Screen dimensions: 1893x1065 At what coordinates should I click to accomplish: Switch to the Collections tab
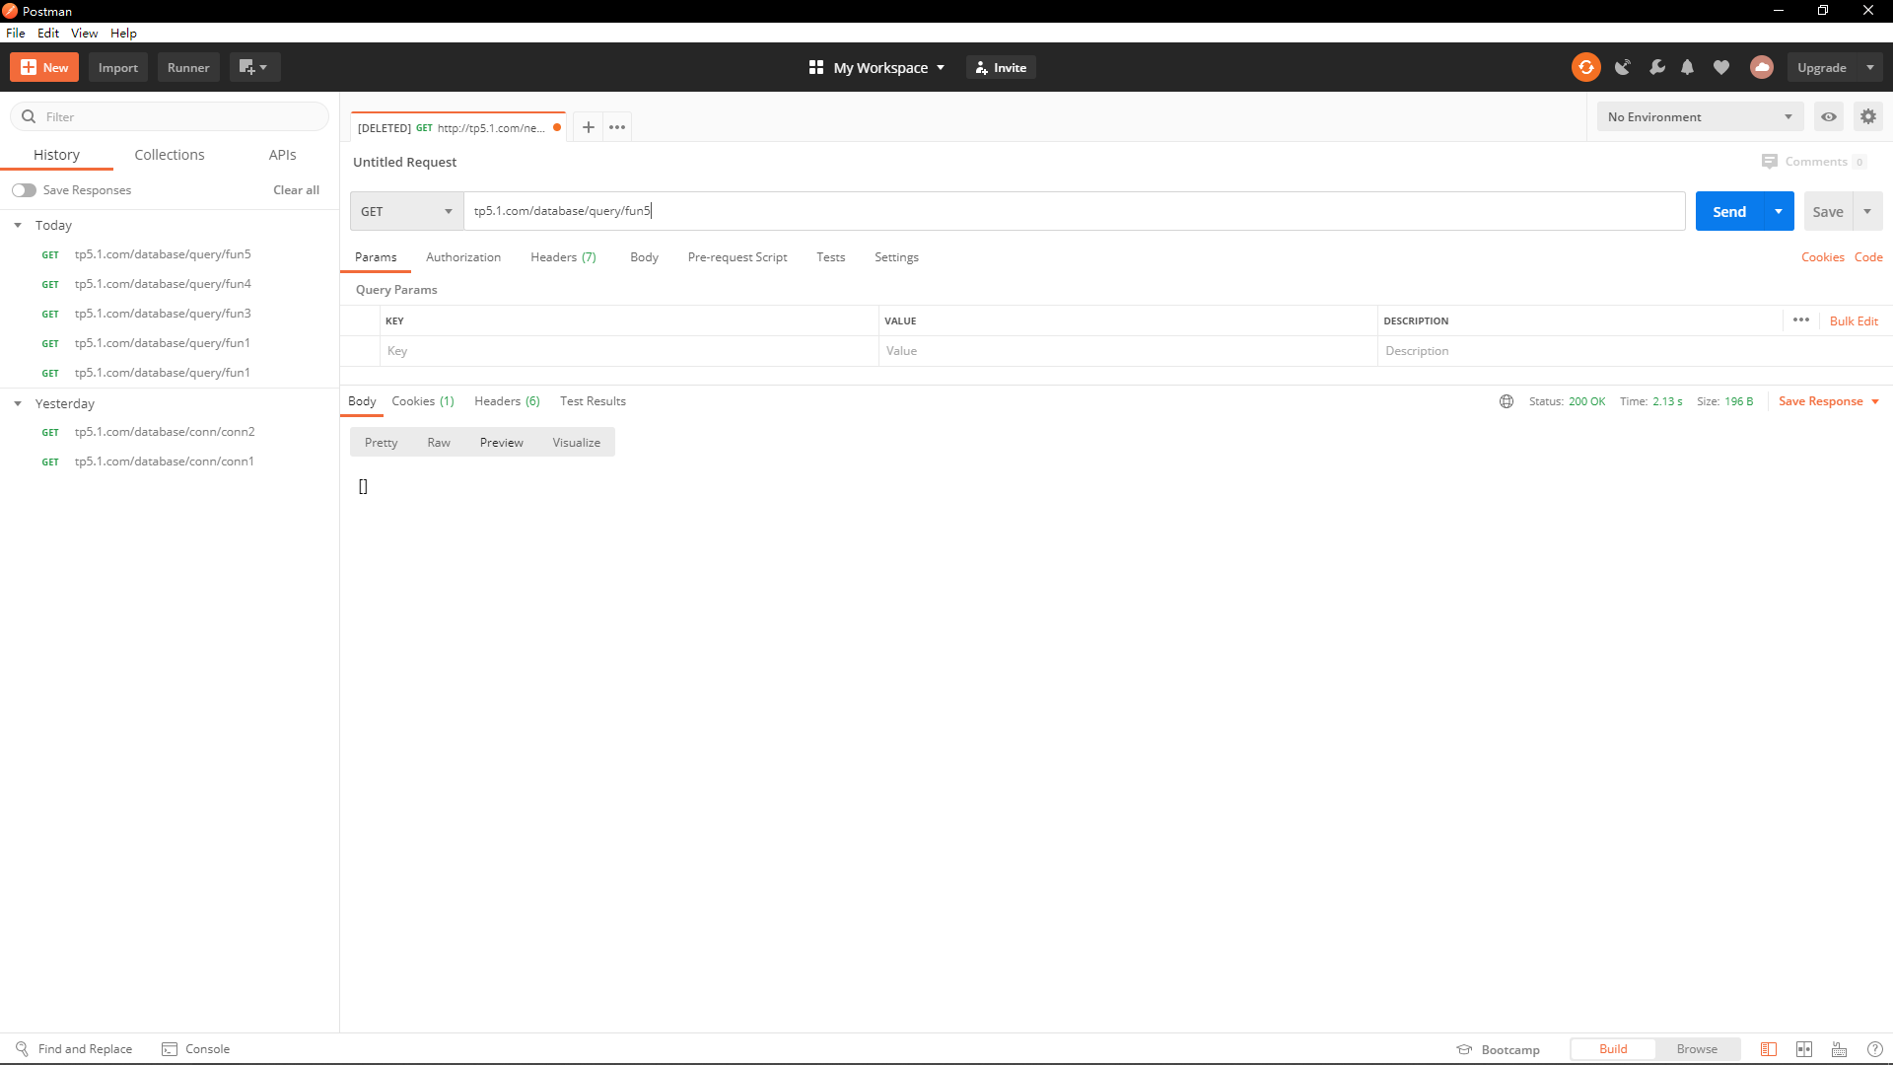[170, 155]
